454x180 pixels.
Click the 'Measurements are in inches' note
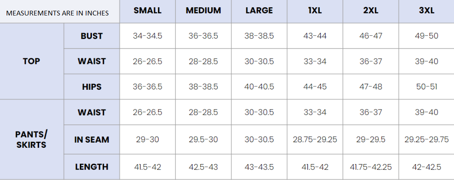[x=57, y=13]
